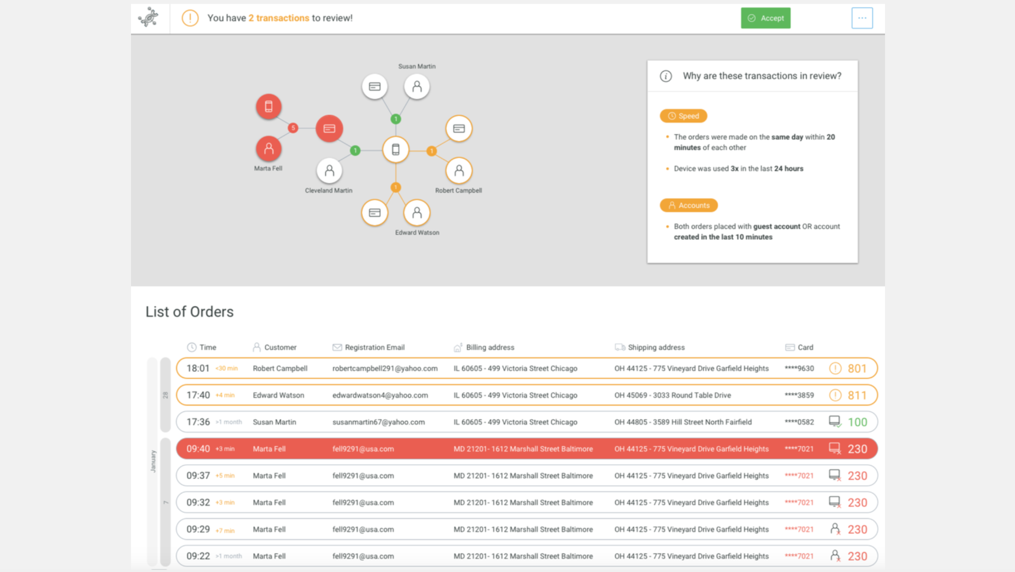
Task: Open the three-dots more options menu
Action: [862, 18]
